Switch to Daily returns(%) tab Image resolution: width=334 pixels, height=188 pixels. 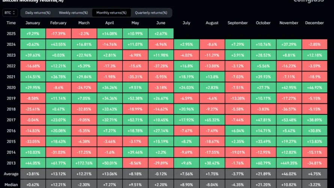tap(38, 13)
